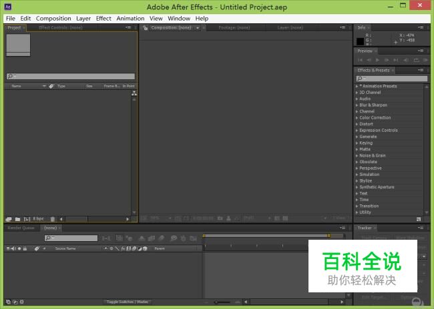Image resolution: width=434 pixels, height=309 pixels.
Task: Expand the Color Correction category
Action: [x=357, y=118]
